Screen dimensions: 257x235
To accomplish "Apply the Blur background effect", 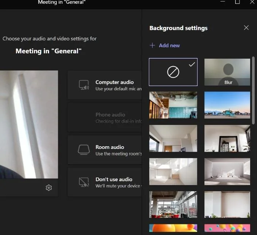I will 227,72.
